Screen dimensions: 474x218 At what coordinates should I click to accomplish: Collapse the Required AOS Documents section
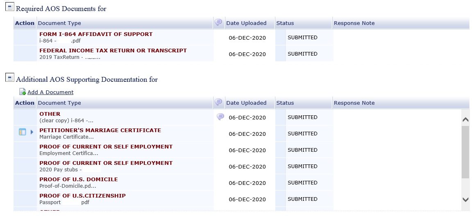[x=10, y=7]
